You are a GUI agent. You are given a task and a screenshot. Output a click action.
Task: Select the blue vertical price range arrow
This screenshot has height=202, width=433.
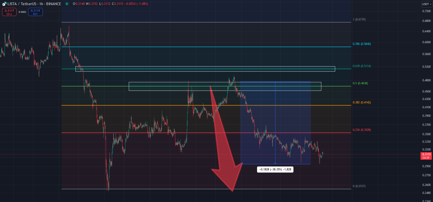[275, 122]
